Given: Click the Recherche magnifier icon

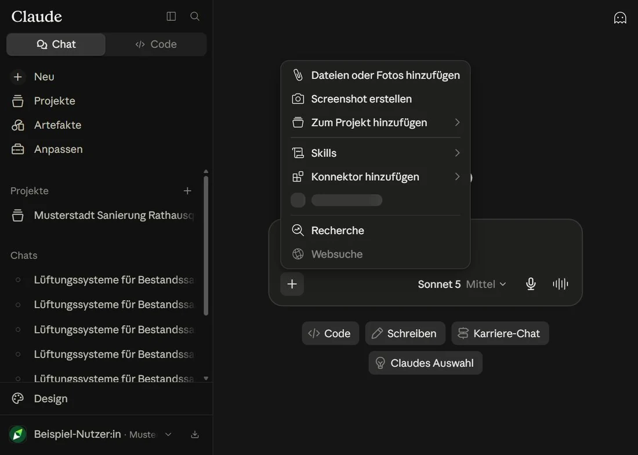Looking at the screenshot, I should (298, 230).
